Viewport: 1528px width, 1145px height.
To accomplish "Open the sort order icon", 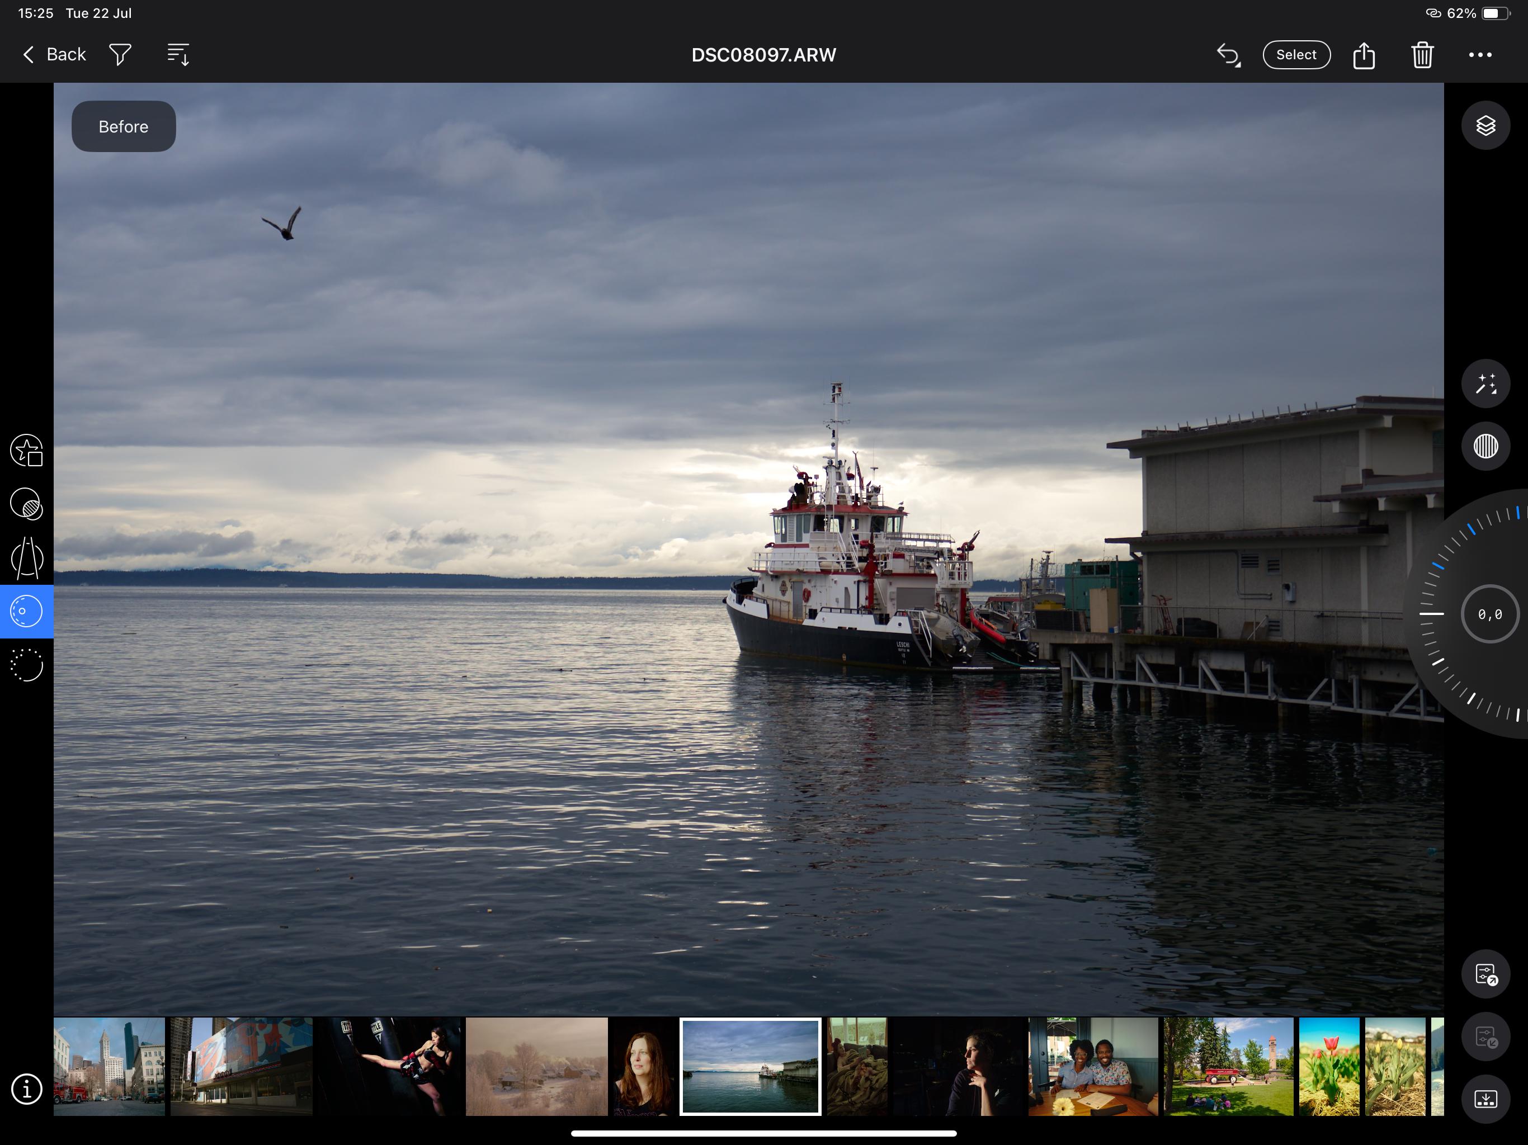I will pyautogui.click(x=178, y=55).
